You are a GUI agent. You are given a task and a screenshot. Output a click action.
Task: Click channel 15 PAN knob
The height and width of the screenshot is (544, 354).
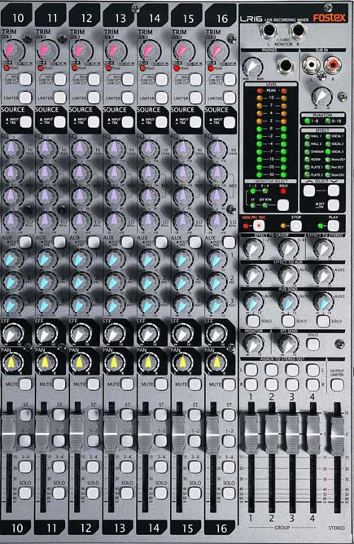pyautogui.click(x=182, y=363)
